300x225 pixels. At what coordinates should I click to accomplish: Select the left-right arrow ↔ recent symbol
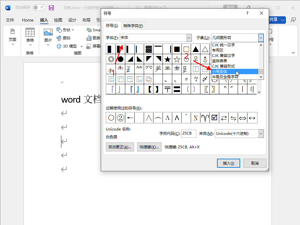click(252, 118)
